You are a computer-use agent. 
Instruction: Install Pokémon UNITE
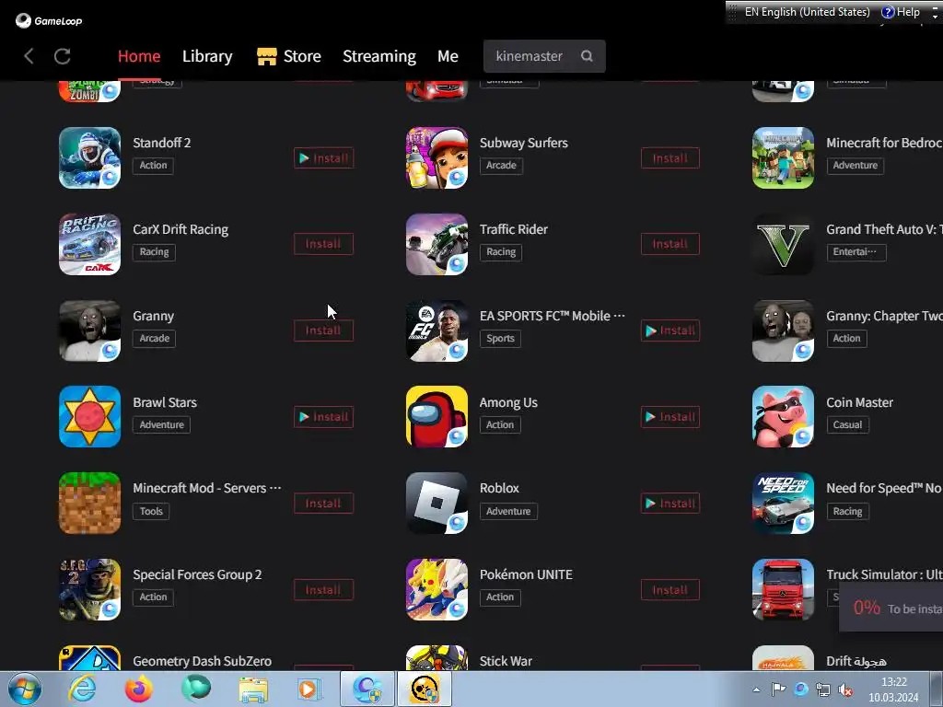coord(670,590)
